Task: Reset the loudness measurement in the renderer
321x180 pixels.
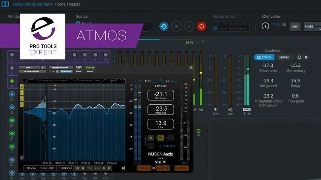Action: pos(299,57)
